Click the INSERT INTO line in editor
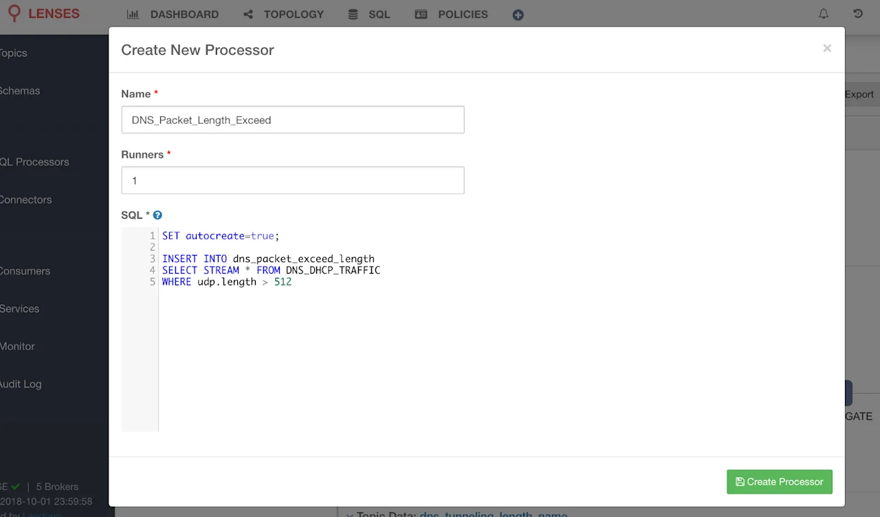This screenshot has height=517, width=880. (x=268, y=259)
